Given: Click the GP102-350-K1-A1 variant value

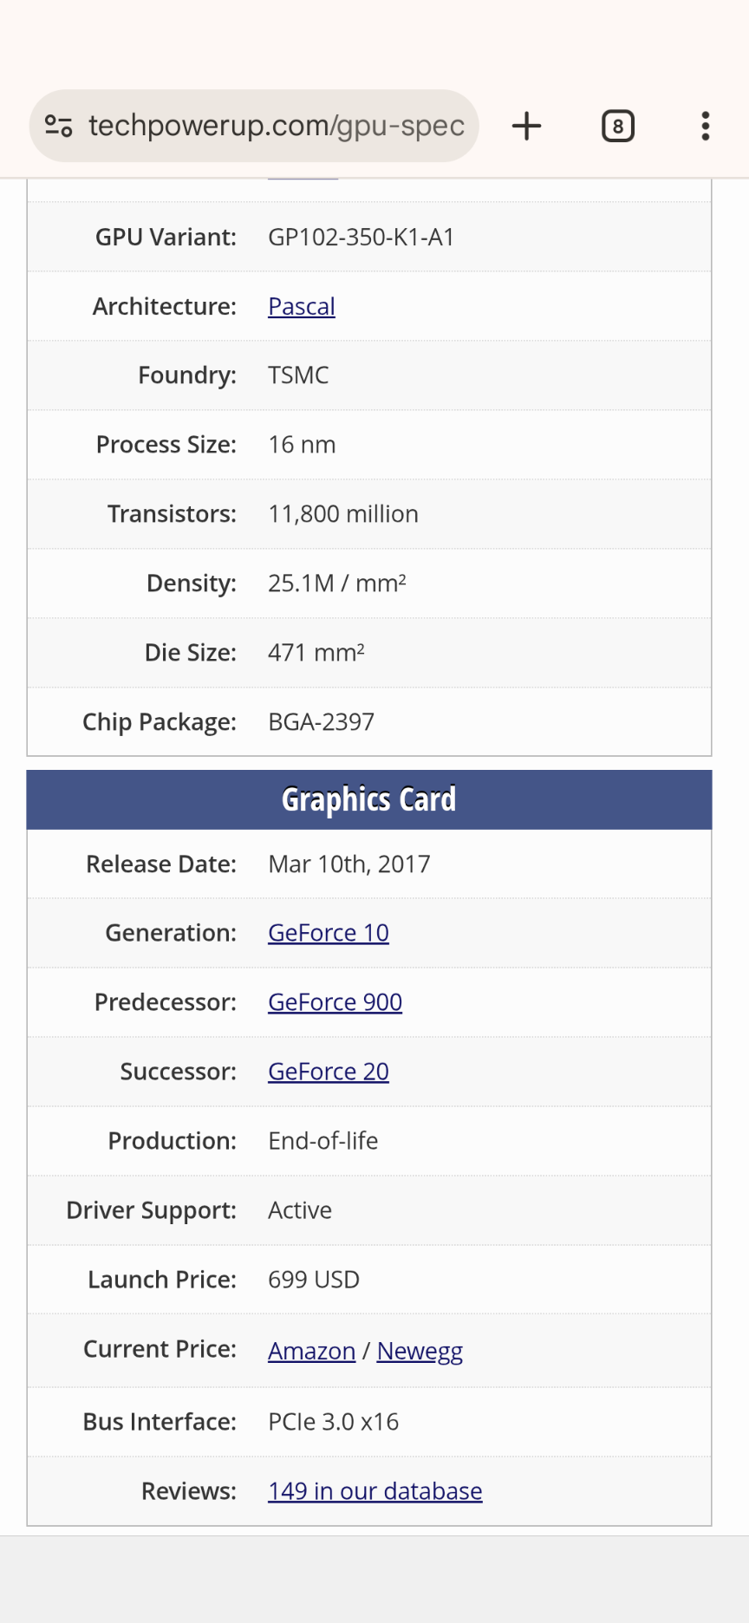Looking at the screenshot, I should pos(361,238).
